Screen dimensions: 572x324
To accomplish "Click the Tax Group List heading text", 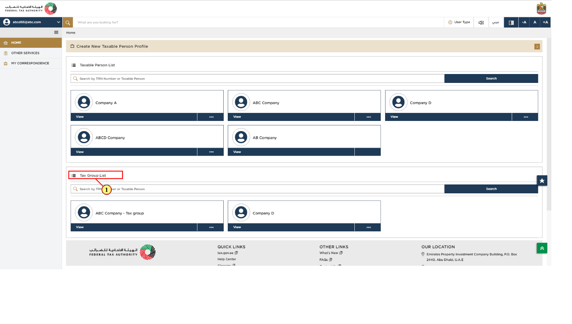I will pyautogui.click(x=93, y=176).
